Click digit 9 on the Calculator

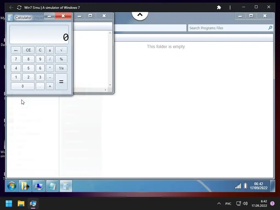pyautogui.click(x=40, y=59)
